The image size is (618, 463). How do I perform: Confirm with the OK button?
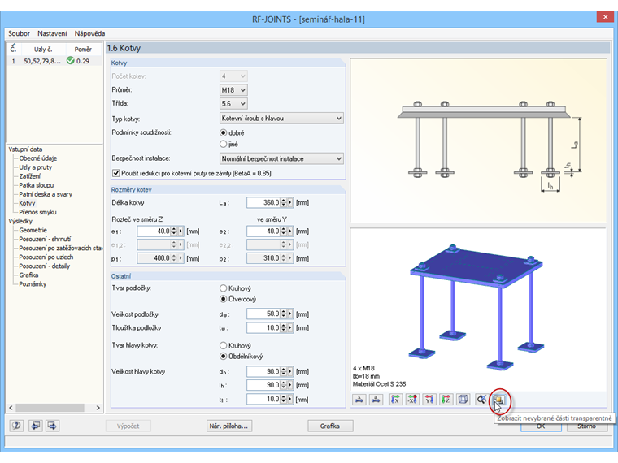pyautogui.click(x=541, y=426)
